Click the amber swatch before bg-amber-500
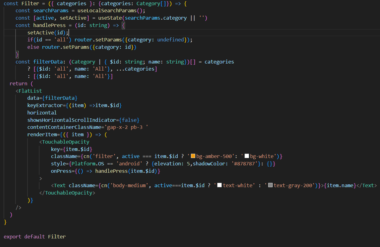380x247 pixels. pos(193,156)
